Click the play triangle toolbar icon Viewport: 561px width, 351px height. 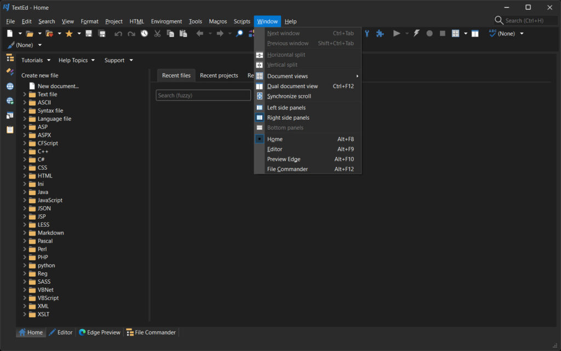pos(397,33)
